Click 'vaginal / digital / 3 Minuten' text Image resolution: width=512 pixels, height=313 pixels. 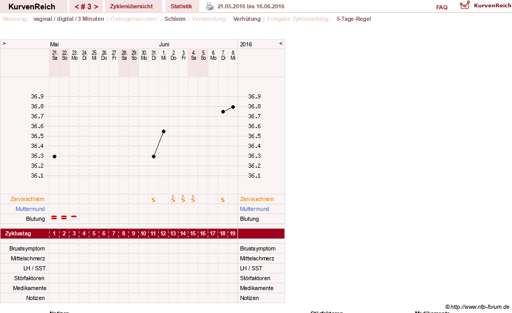[x=68, y=19]
